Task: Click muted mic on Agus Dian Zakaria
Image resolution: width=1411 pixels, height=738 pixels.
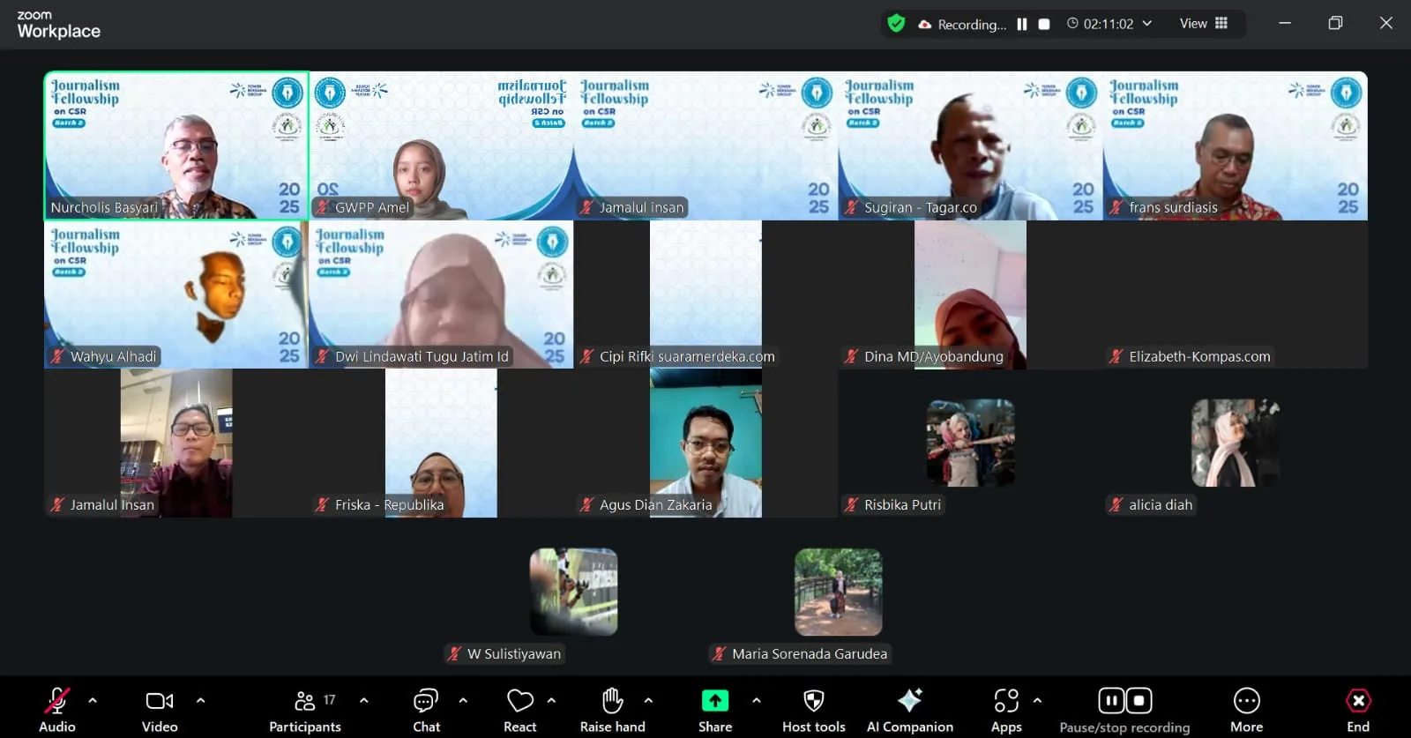Action: coord(587,504)
